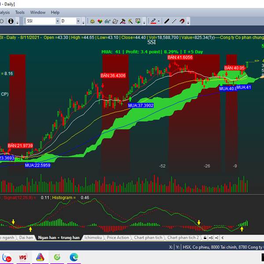Click the BÁN:36.4306 sell label
This screenshot has height=264, width=264.
113,75
